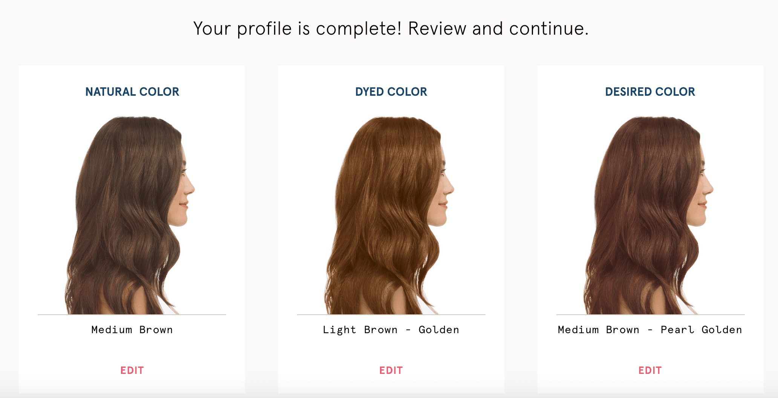This screenshot has height=398, width=778.
Task: Click the NATURAL COLOR heading
Action: pyautogui.click(x=132, y=92)
